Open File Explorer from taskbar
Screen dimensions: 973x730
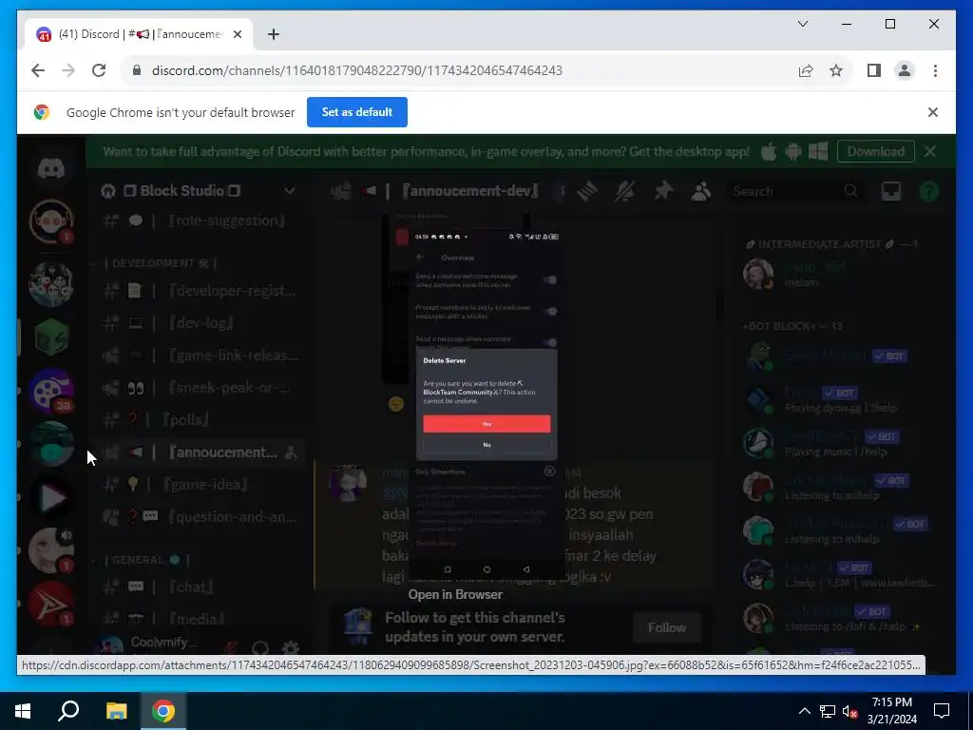(116, 711)
